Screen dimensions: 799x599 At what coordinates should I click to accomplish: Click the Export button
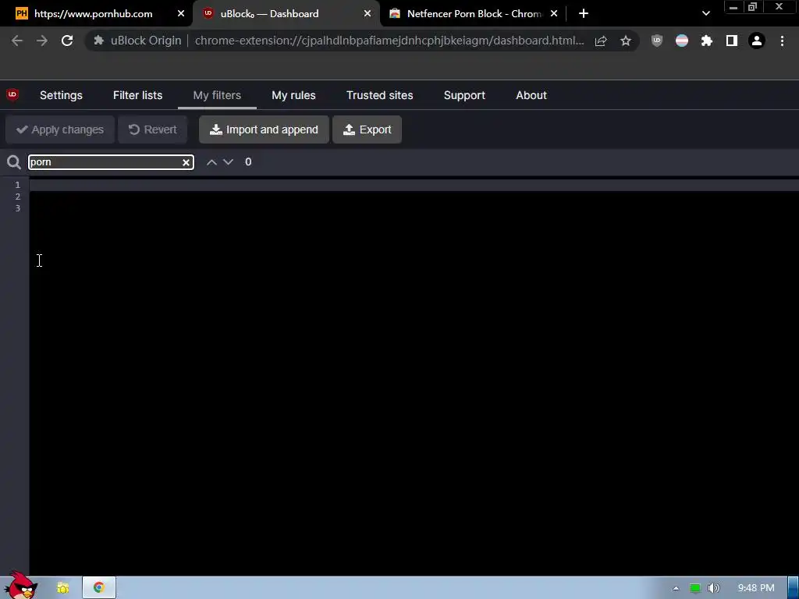[x=367, y=130]
